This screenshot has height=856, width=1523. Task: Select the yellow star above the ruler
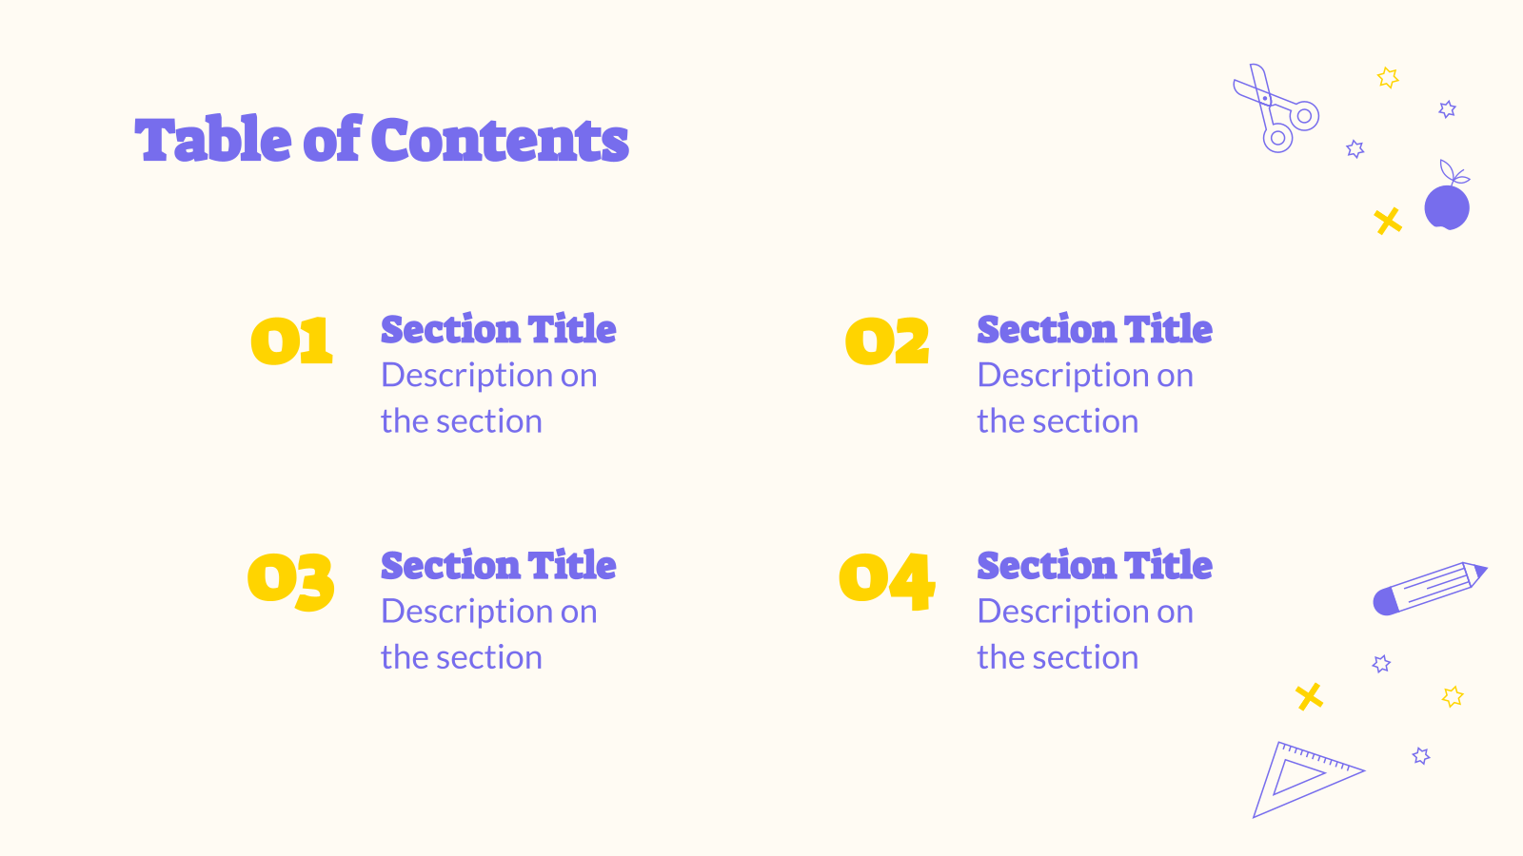1453,696
